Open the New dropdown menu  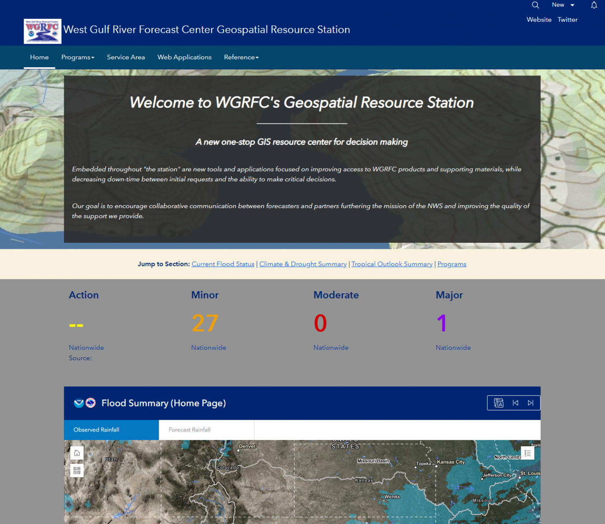(x=563, y=5)
